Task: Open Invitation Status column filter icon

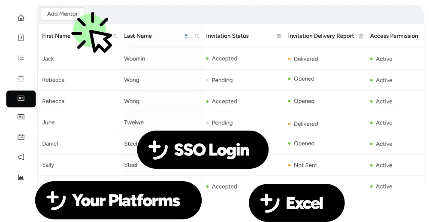Action: click(279, 36)
